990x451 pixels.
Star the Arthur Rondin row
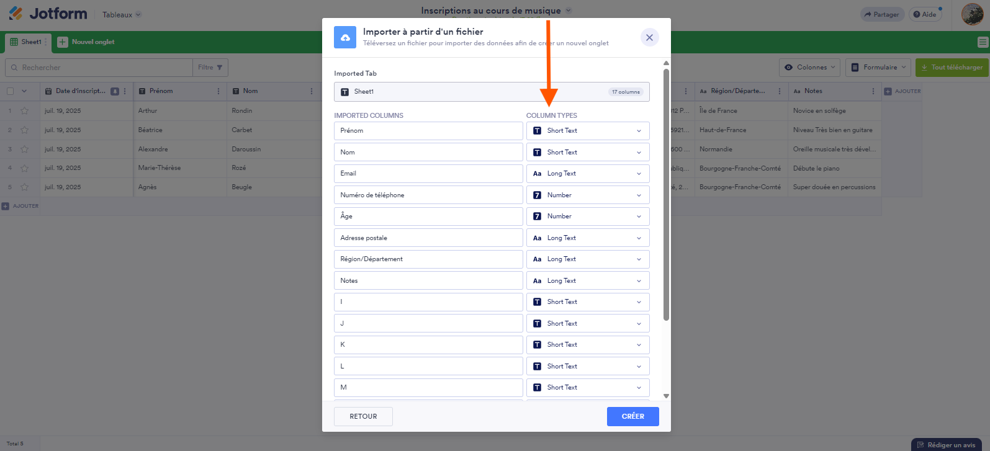[x=25, y=111]
